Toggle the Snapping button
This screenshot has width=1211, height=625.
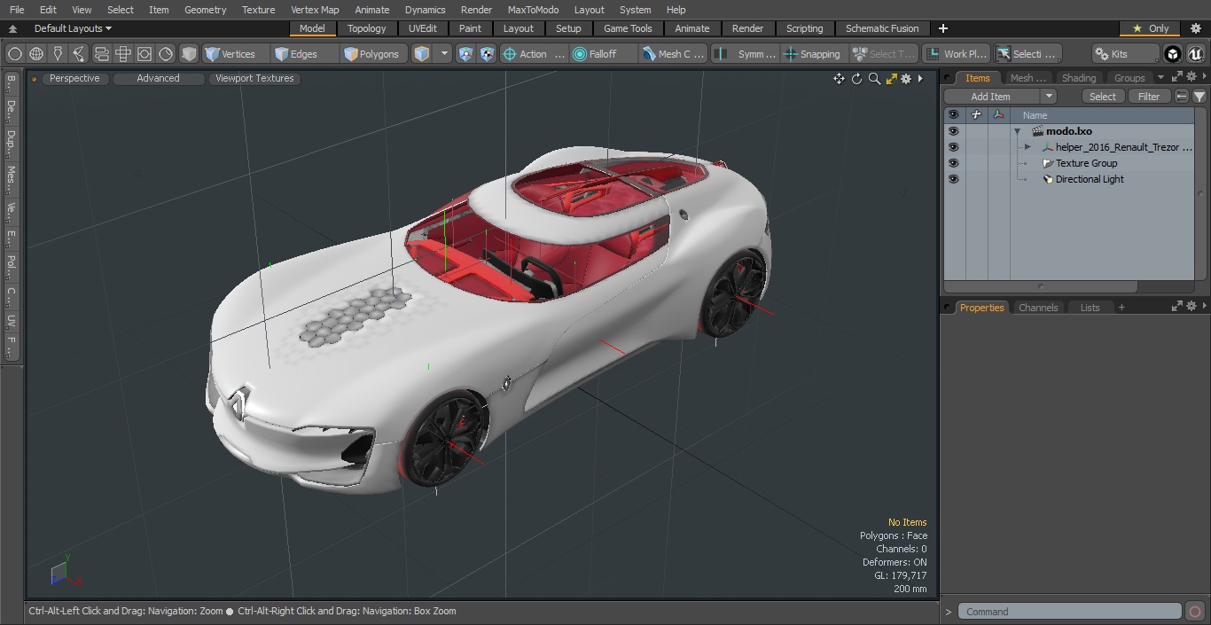tap(812, 54)
